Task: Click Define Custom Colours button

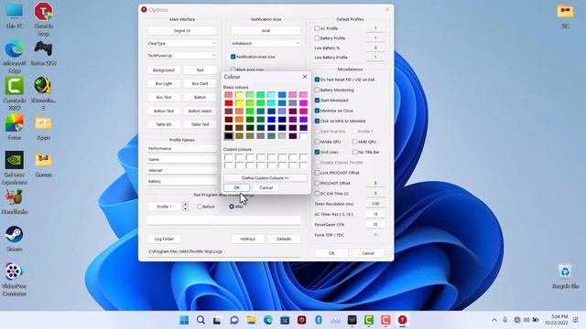Action: click(x=266, y=178)
